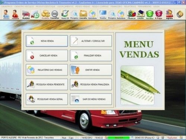The width and height of the screenshot is (186, 140).
Task: Click the pink A Pagar dollar icon
Action: click(158, 15)
